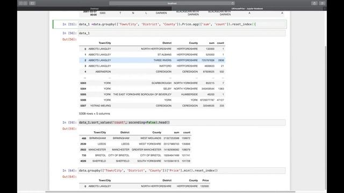Click WEST YORKSHIRE county cell
This screenshot has width=344, height=193.
point(150,144)
